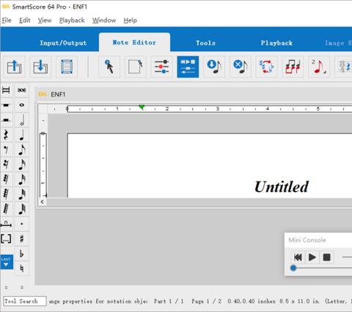Open the Window menu
Image resolution: width=352 pixels, height=312 pixels.
[x=104, y=21]
